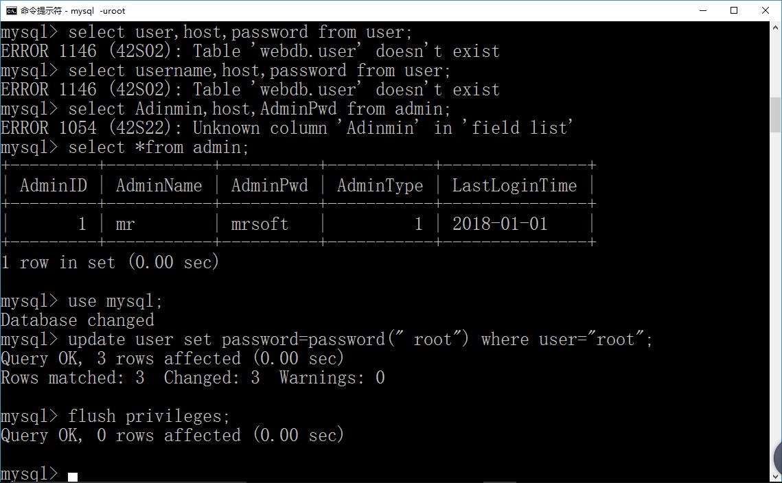Open the command prompt system menu icon
Screen dimensions: 782x483
tap(11, 10)
